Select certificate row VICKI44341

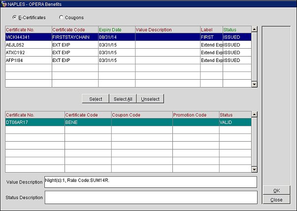click(x=28, y=37)
